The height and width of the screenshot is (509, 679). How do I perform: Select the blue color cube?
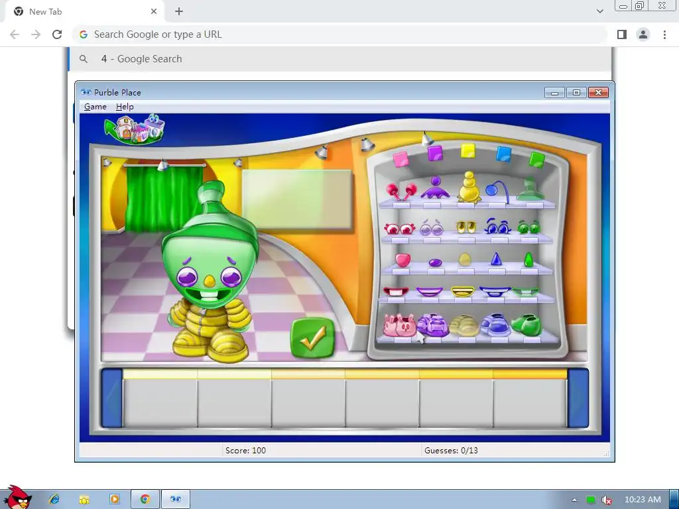[504, 154]
